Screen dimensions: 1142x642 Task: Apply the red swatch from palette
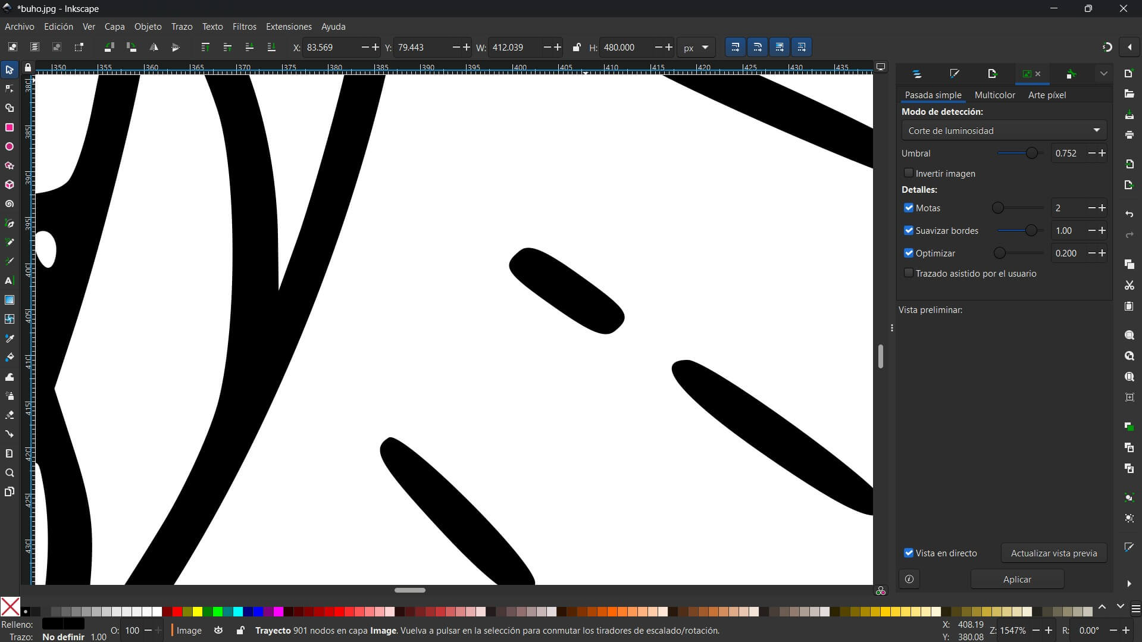(x=177, y=612)
